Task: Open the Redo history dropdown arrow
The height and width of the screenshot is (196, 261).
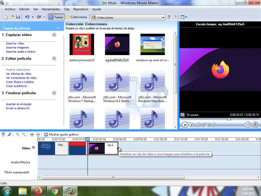Action: coord(44,17)
